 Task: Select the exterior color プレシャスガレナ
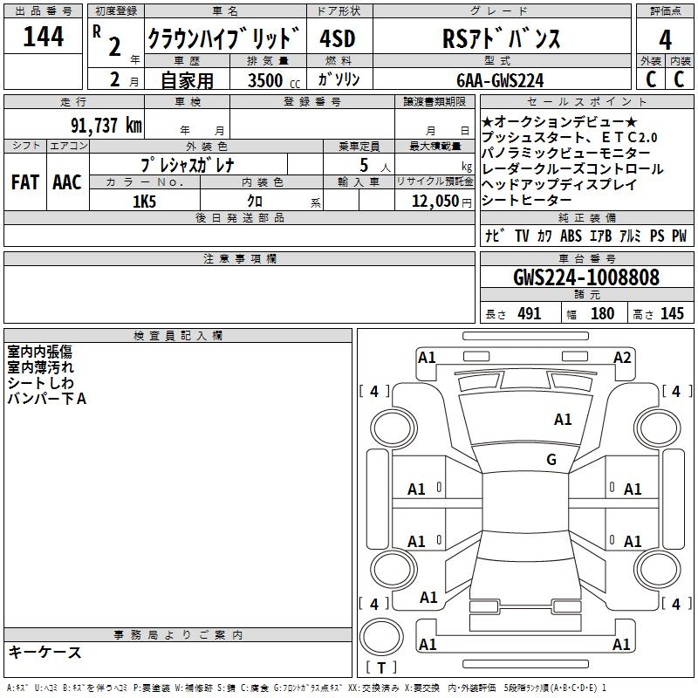tap(188, 165)
